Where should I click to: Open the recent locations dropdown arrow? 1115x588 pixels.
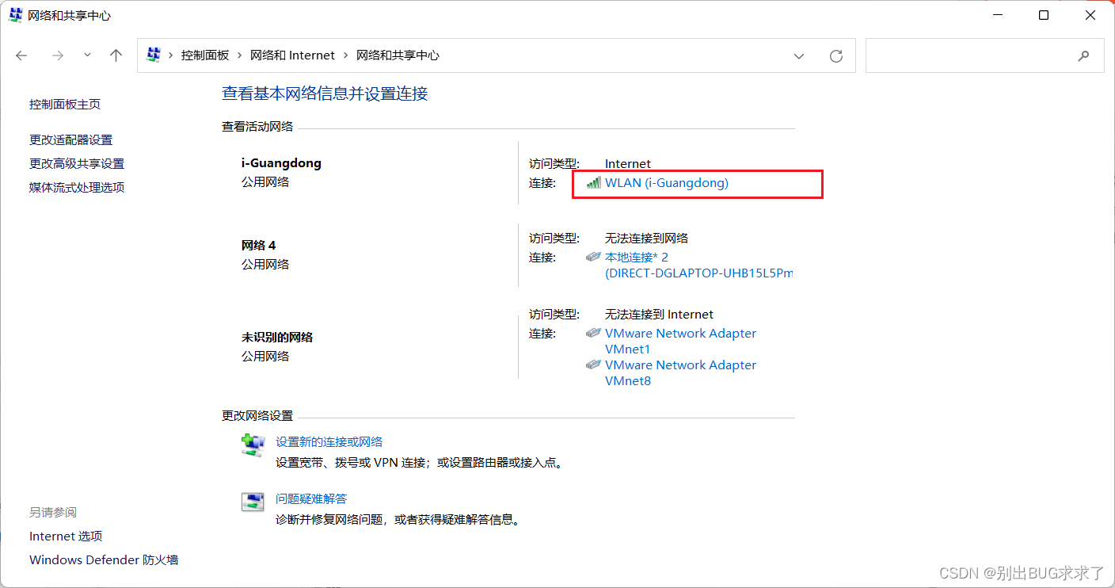87,55
